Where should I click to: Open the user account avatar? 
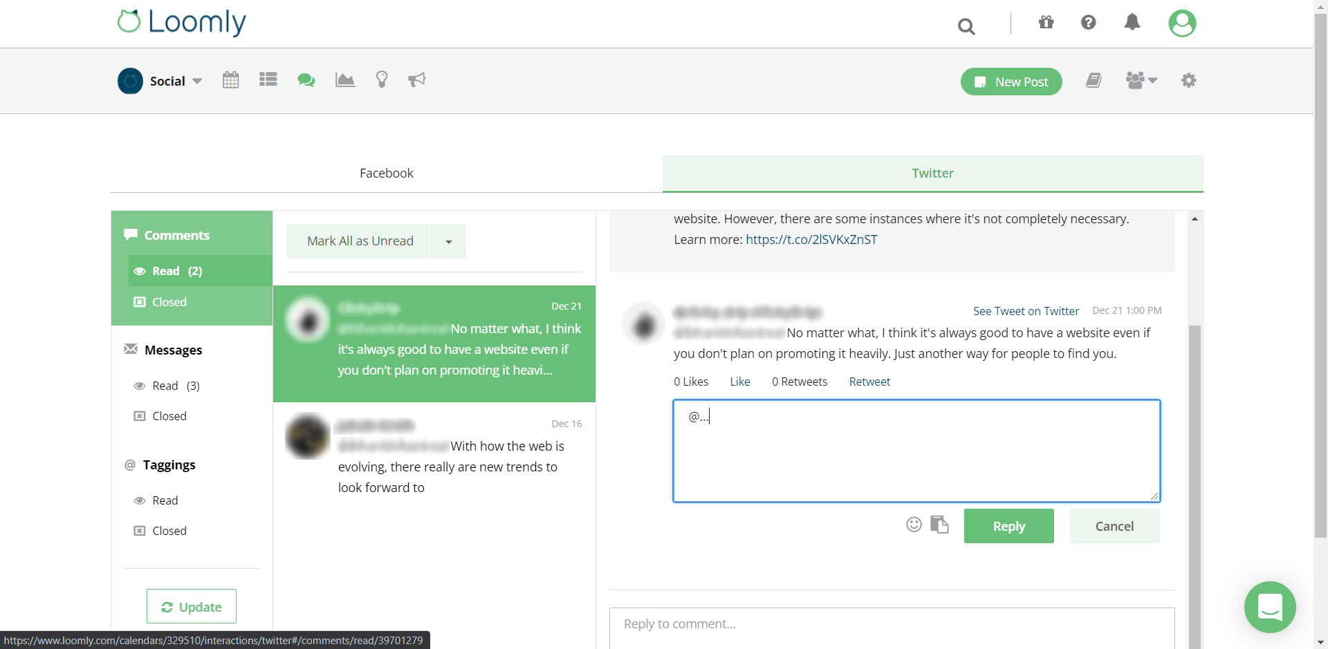[x=1182, y=23]
